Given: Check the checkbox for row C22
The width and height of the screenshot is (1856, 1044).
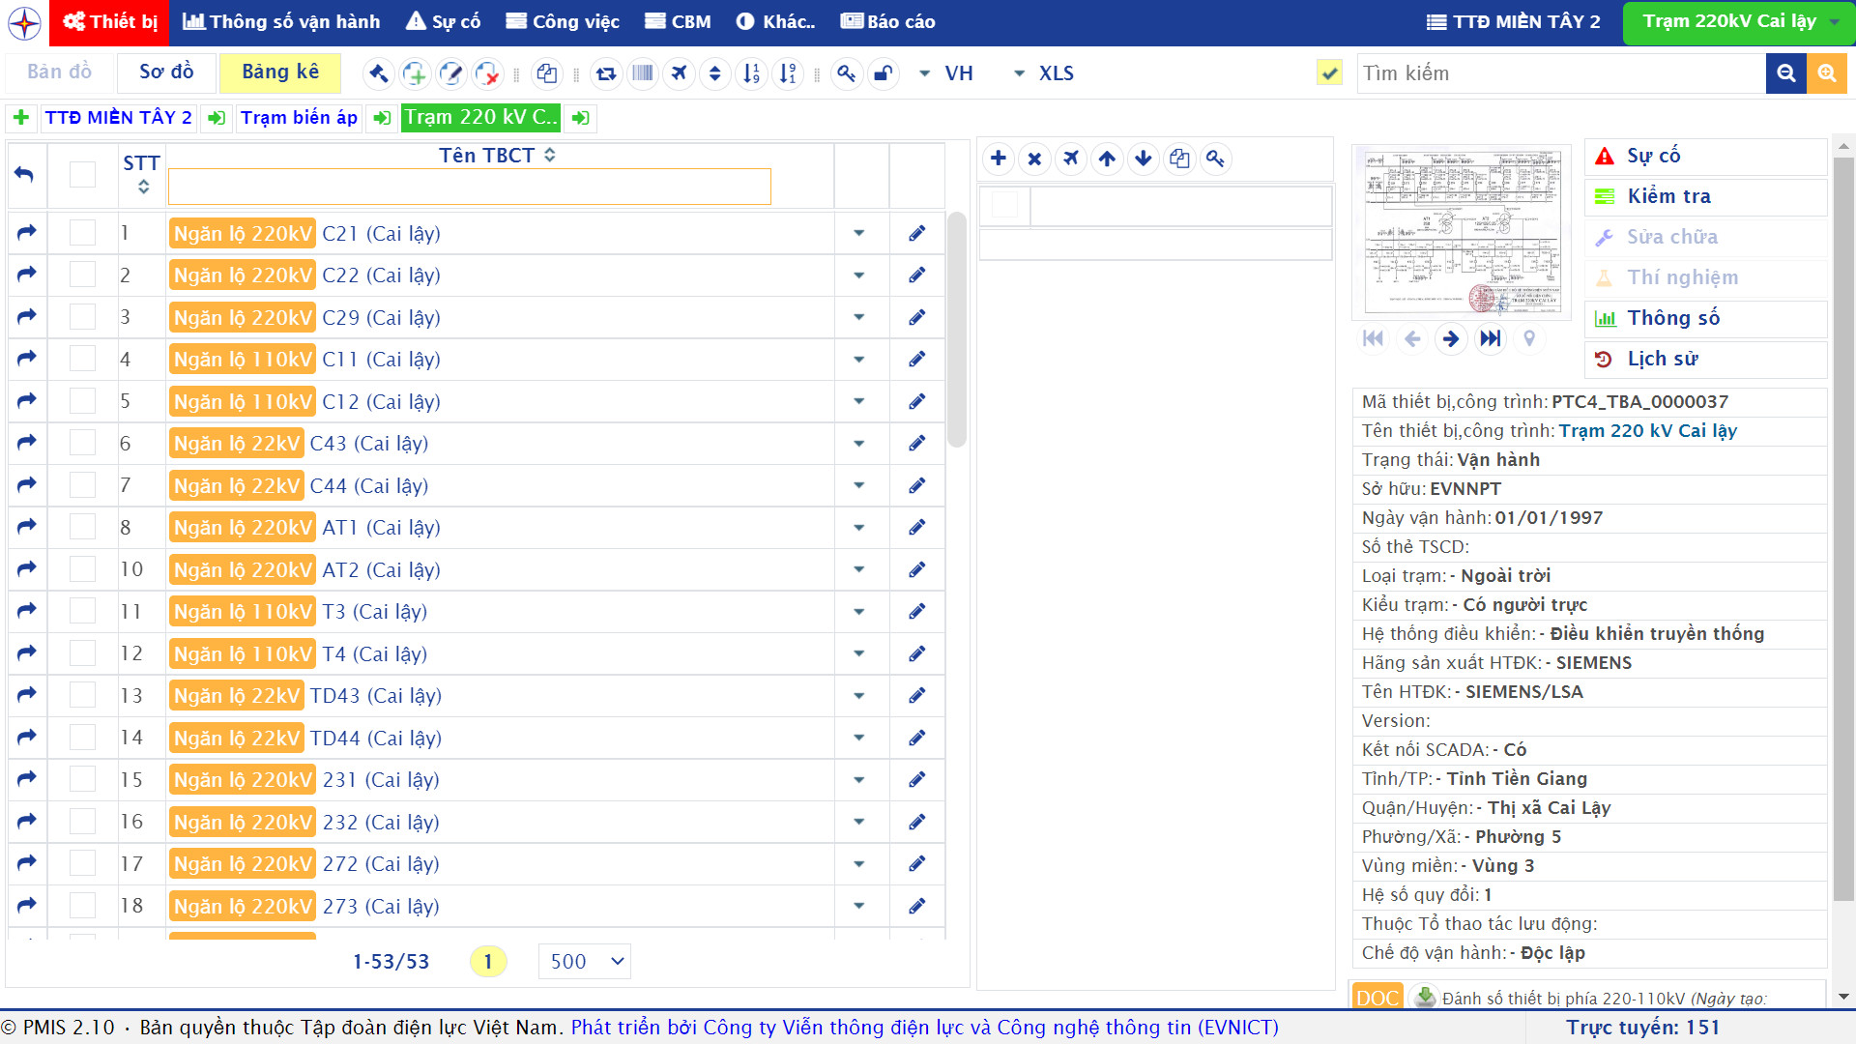Looking at the screenshot, I should pos(82,275).
